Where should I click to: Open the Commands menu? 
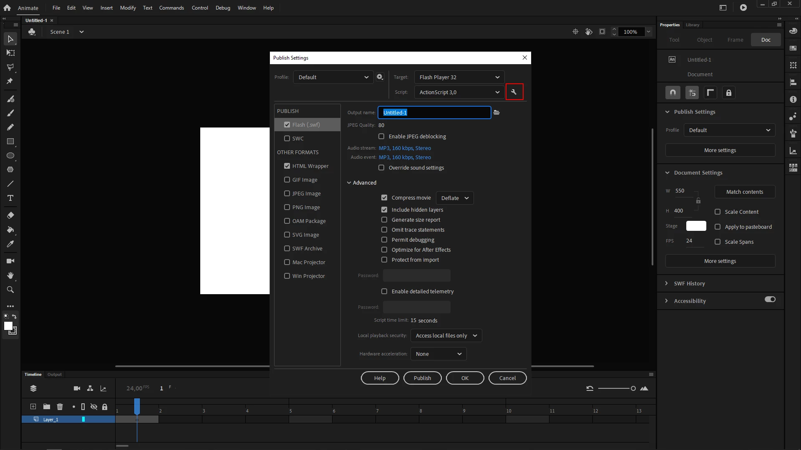[x=171, y=8]
